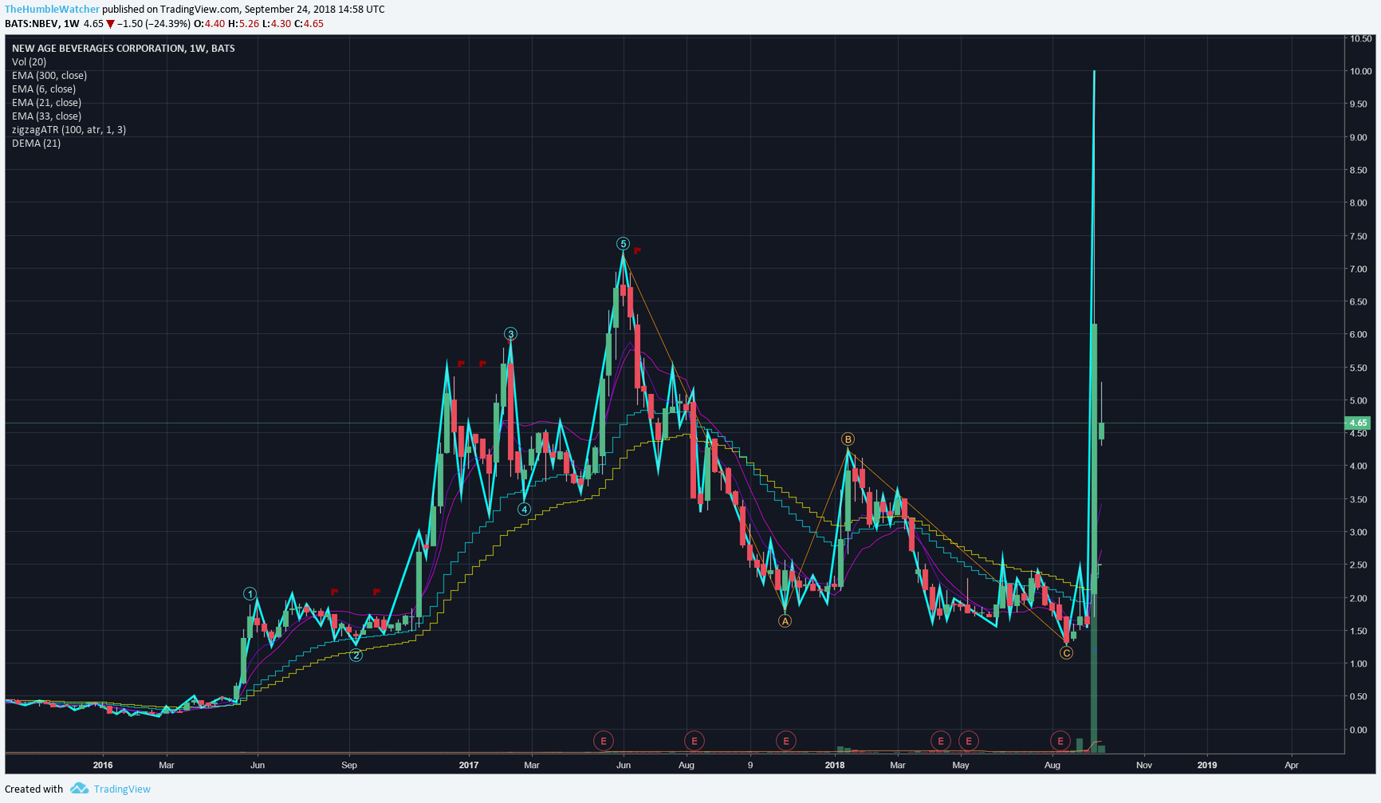Screen dimensions: 1381x803
Task: Click the New Age Beverages Corporation chart title
Action: pos(124,49)
